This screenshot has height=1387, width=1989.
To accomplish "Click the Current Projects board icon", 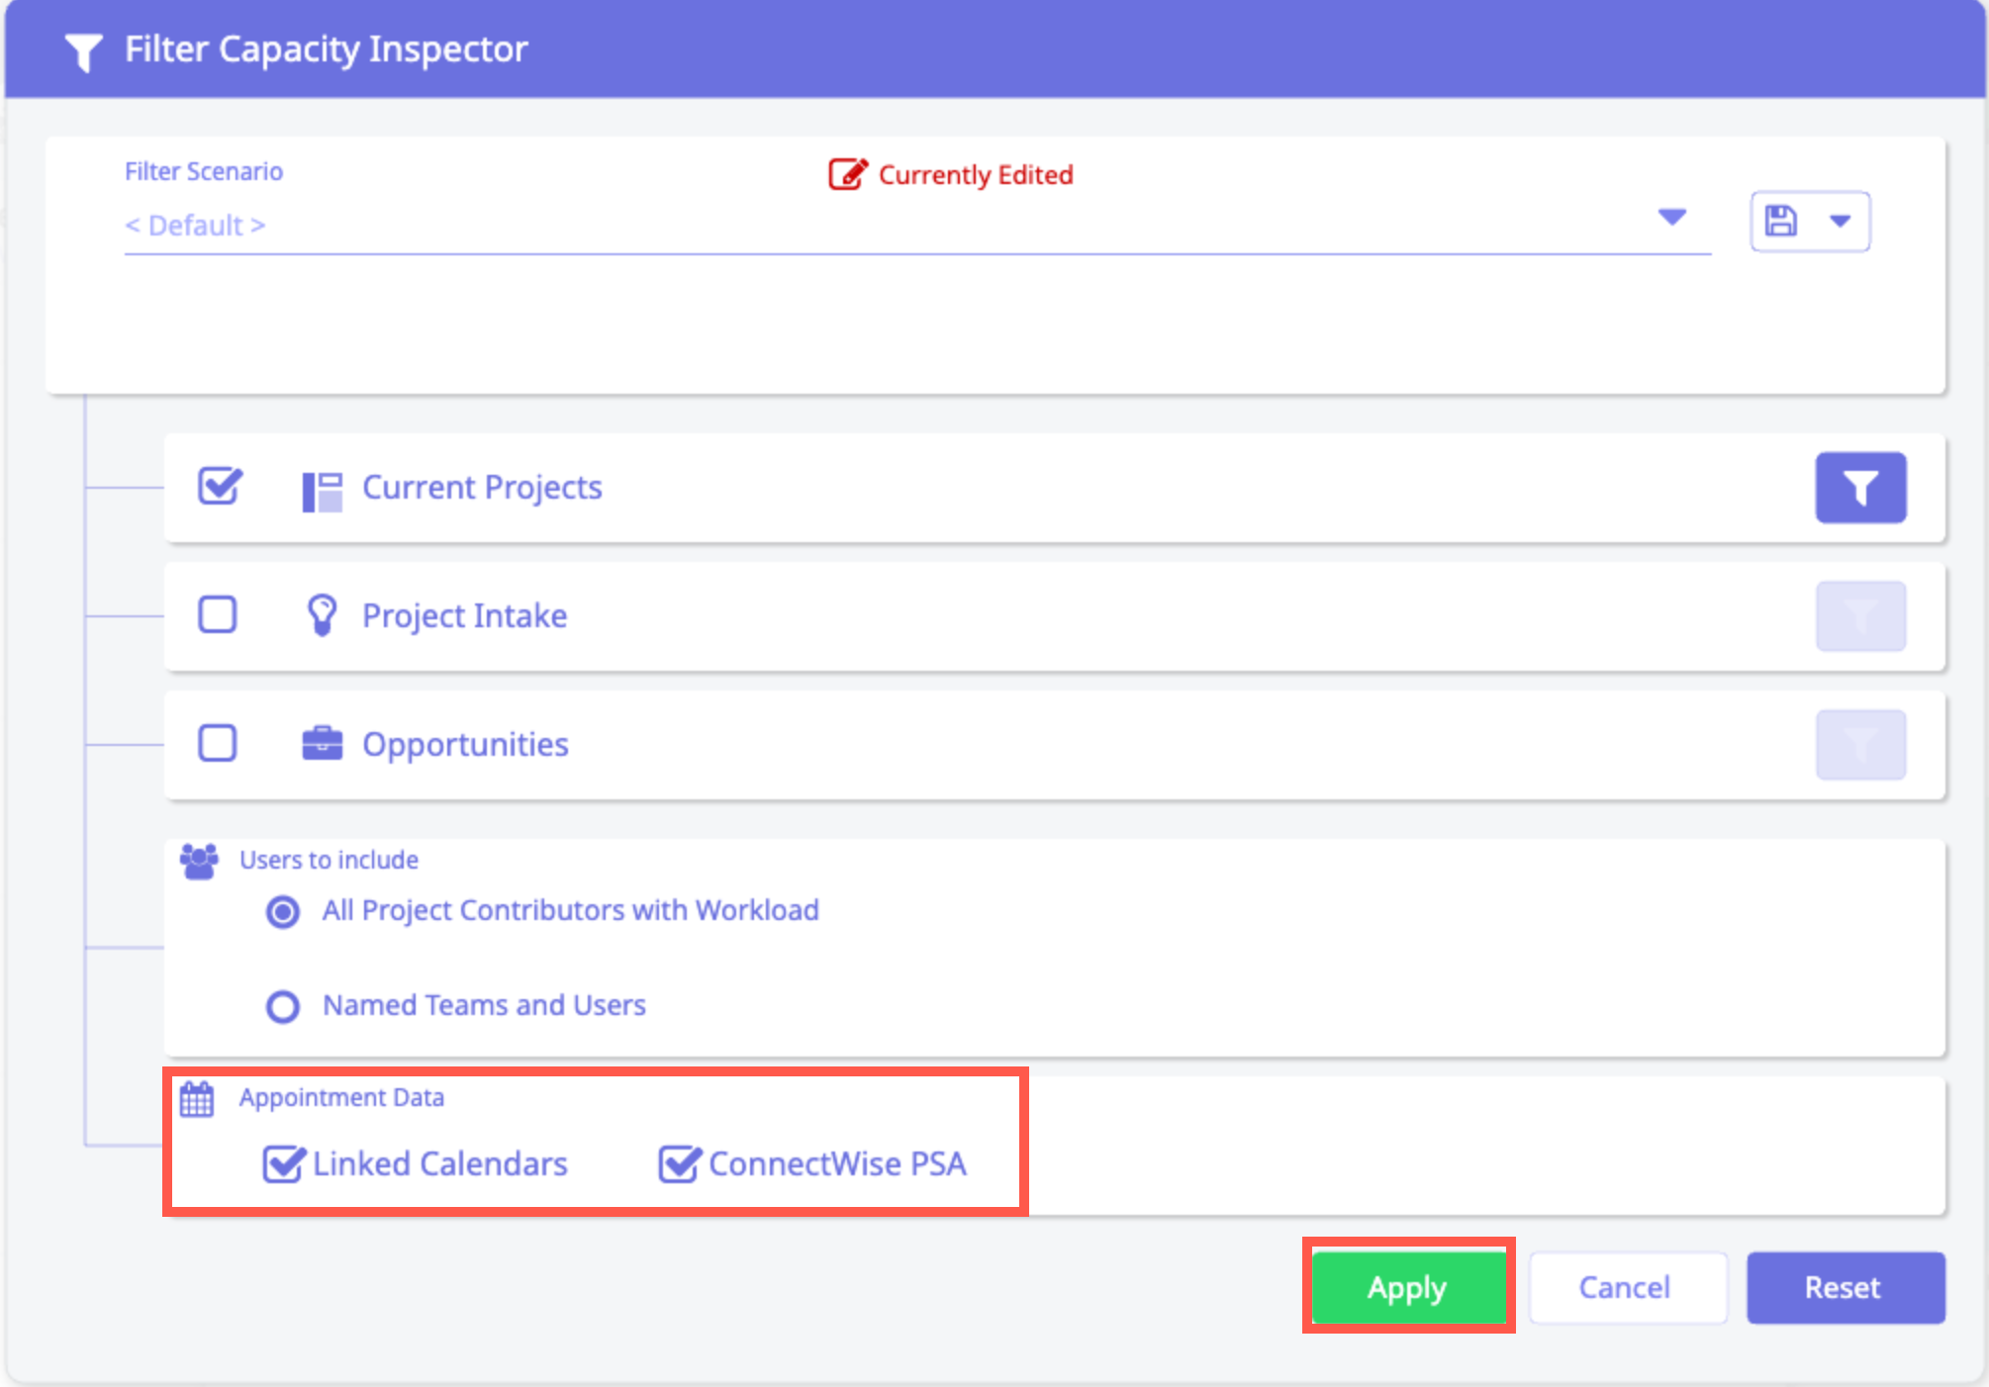I will coord(322,491).
